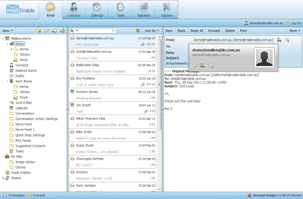Open the Statistics tab

coord(143,10)
